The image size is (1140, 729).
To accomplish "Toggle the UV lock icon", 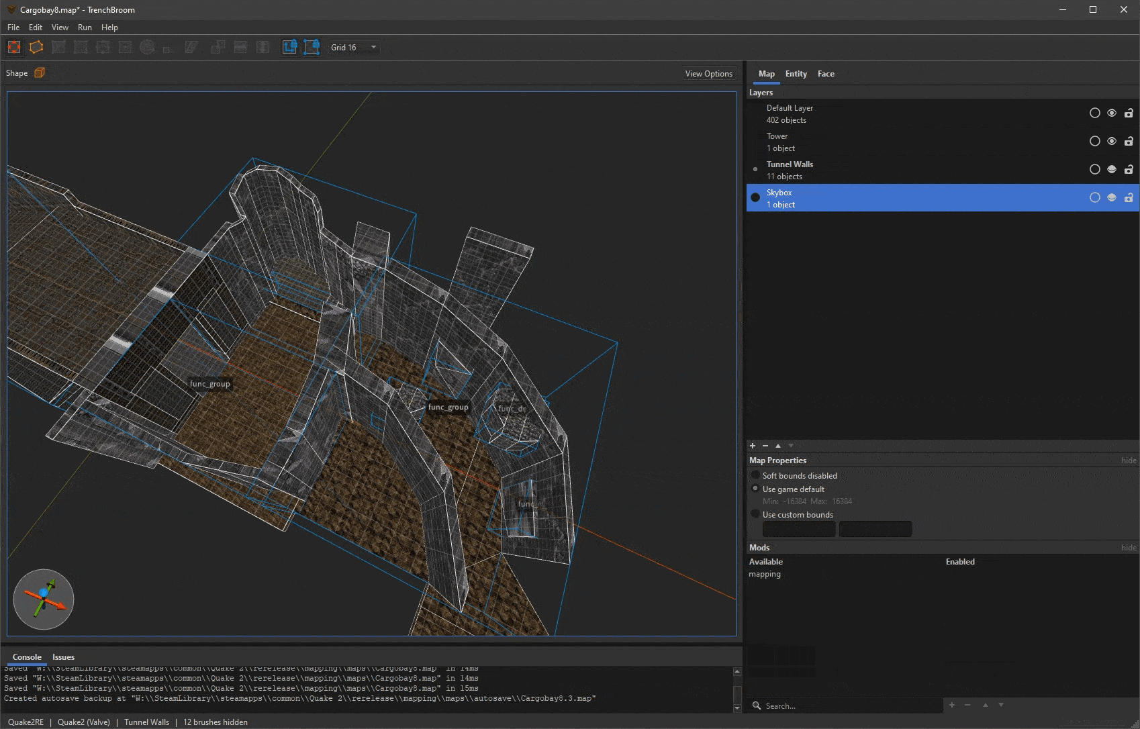I will [x=312, y=47].
